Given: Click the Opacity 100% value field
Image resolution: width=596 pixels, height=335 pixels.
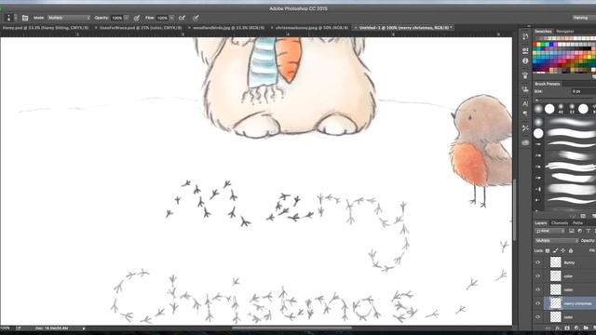Looking at the screenshot, I should point(117,18).
